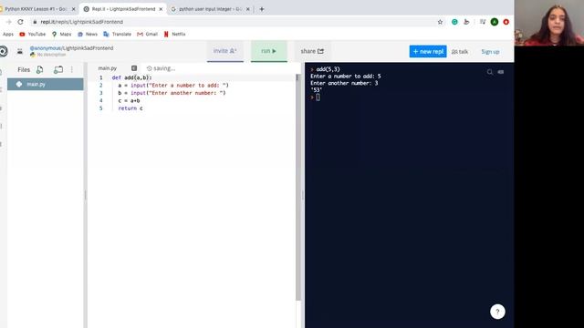Open the help question-mark button
The height and width of the screenshot is (328, 584).
497,312
